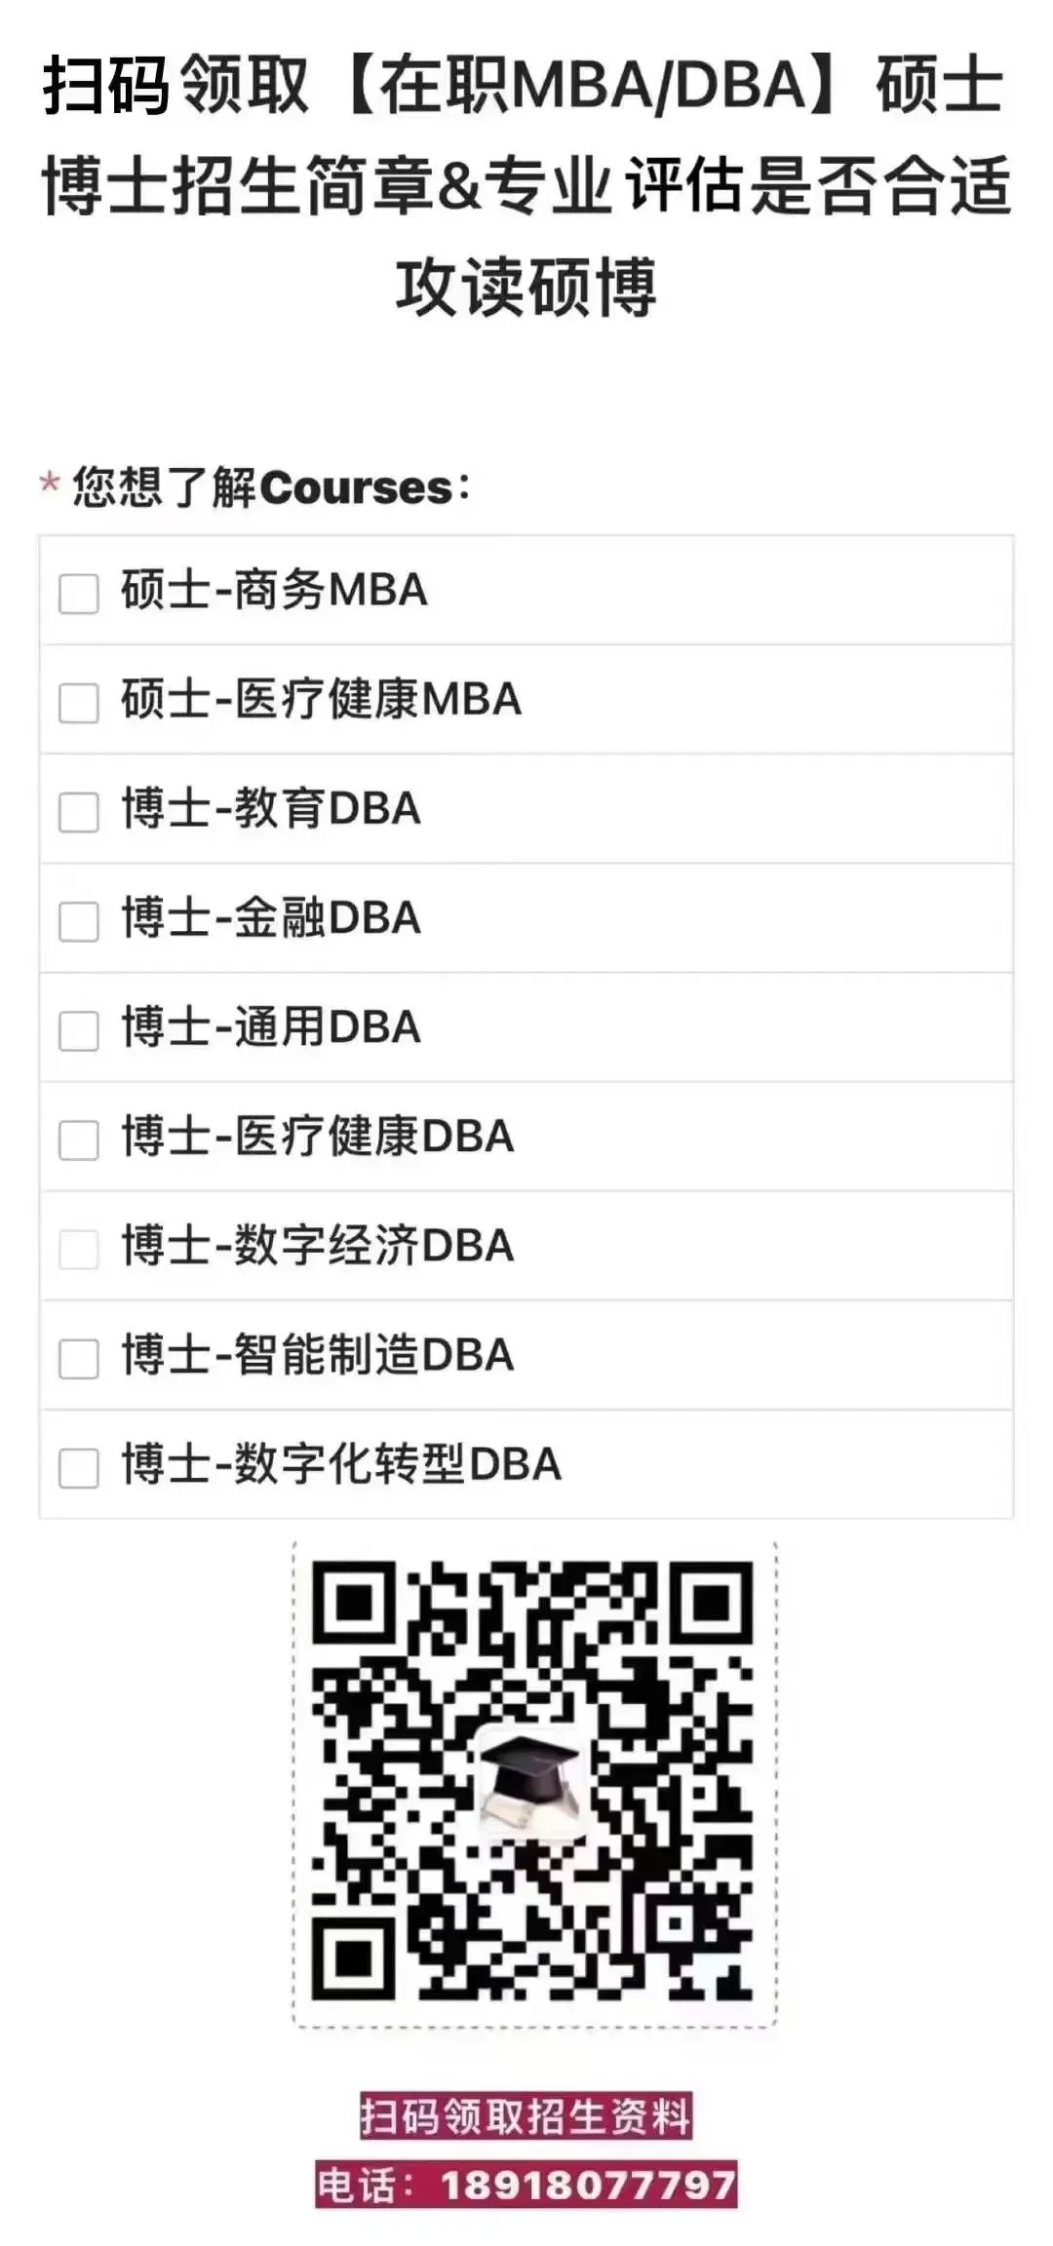
Task: Click the red required asterisk
Action: coord(50,483)
